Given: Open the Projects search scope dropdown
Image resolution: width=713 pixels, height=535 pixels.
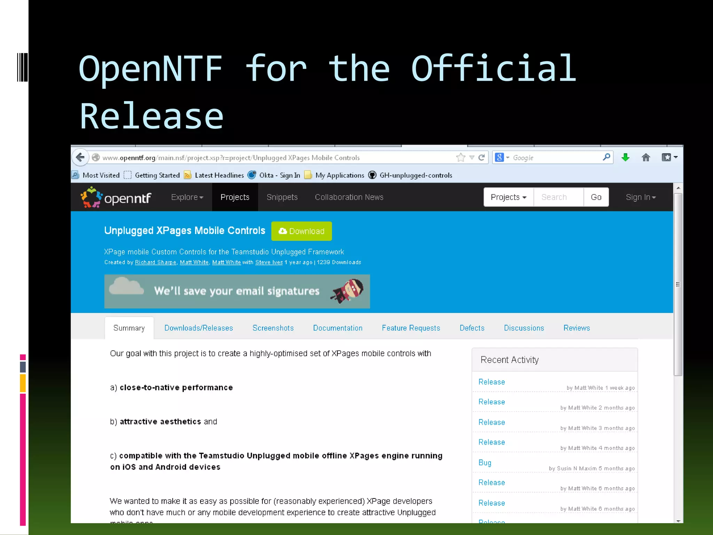Looking at the screenshot, I should point(509,197).
